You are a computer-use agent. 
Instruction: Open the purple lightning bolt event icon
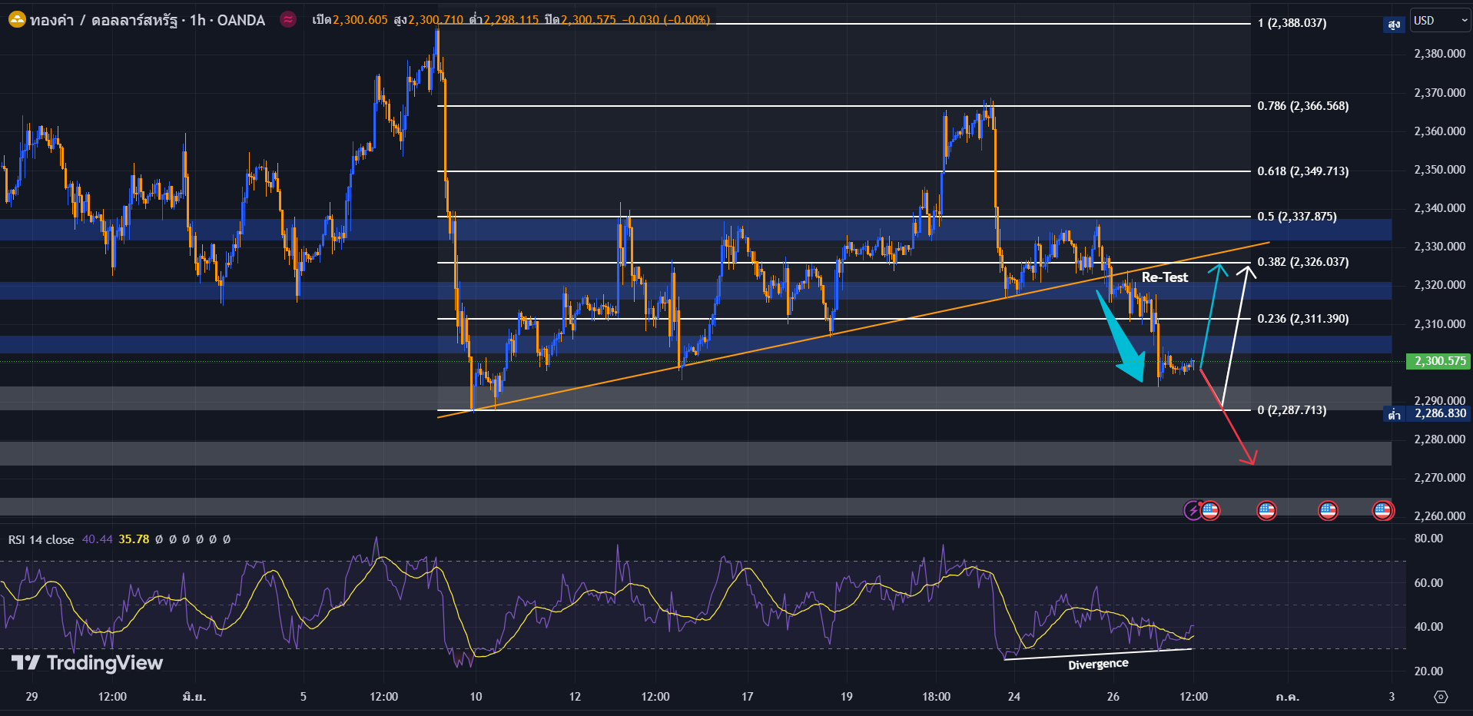pyautogui.click(x=1193, y=509)
